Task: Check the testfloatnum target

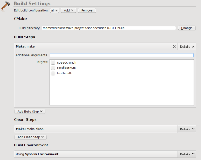Action: pos(53,68)
